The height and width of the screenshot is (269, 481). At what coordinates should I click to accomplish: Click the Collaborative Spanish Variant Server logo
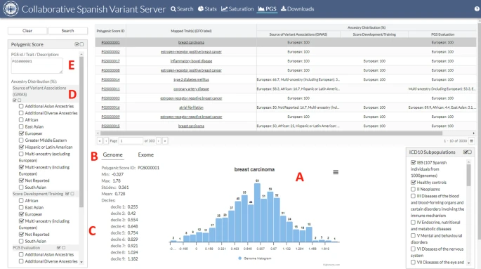11,9
